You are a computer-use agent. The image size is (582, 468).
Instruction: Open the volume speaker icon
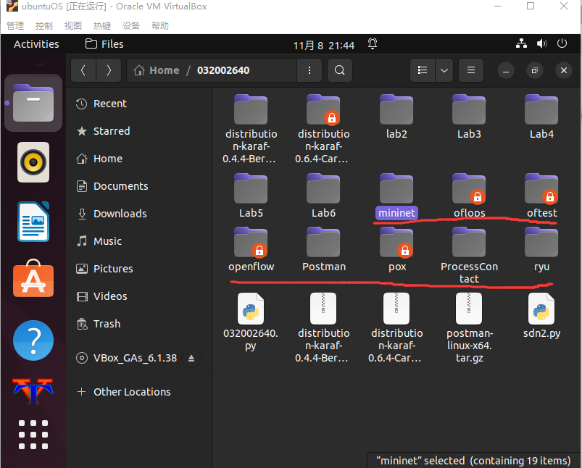(541, 43)
